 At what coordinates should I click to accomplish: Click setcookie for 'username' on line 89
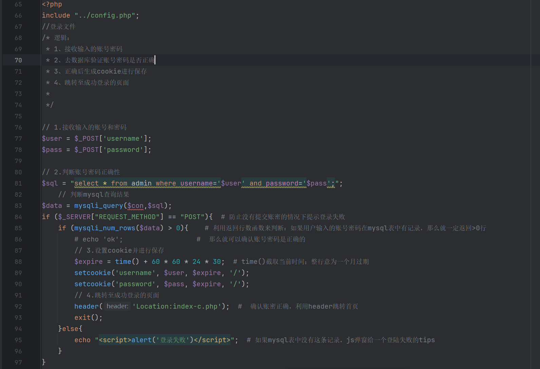[93, 273]
